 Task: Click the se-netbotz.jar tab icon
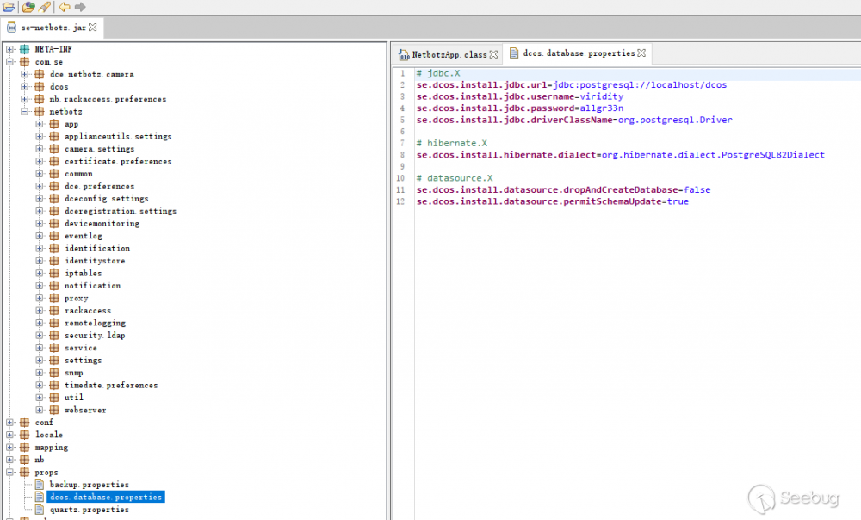(9, 27)
